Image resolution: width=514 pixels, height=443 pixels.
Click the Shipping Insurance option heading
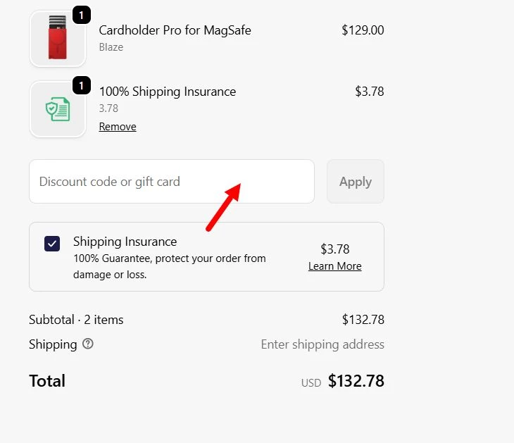(x=125, y=242)
